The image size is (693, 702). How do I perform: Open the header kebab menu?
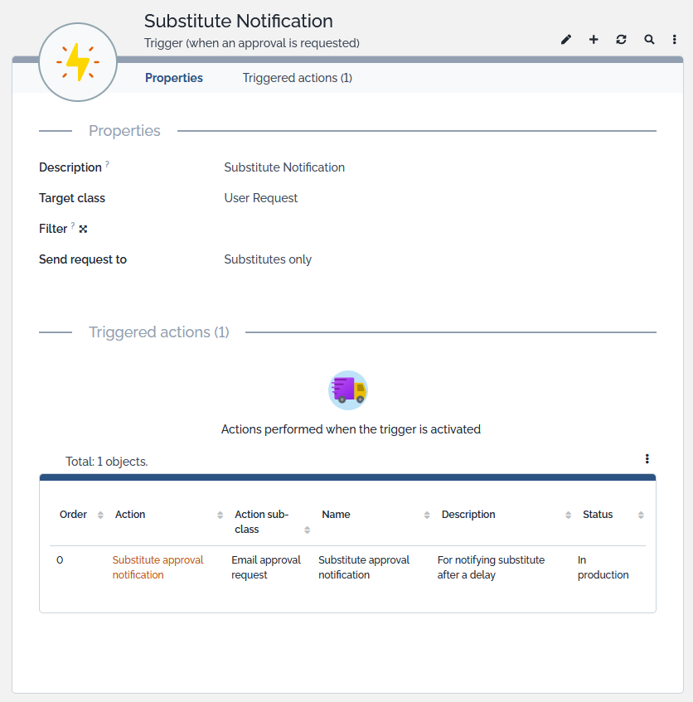pos(675,40)
